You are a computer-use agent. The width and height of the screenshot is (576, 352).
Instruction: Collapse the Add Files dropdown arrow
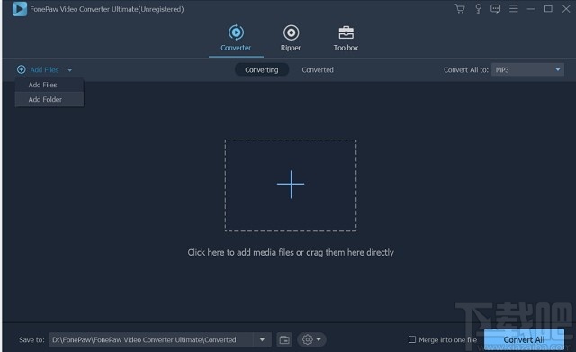70,70
